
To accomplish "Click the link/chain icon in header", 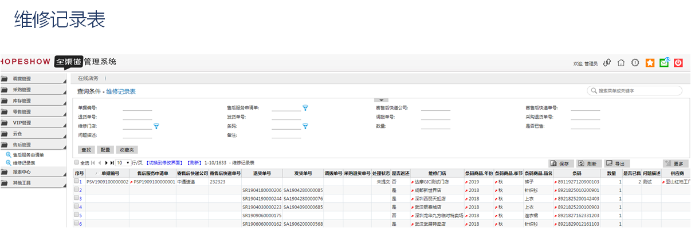I will (607, 63).
